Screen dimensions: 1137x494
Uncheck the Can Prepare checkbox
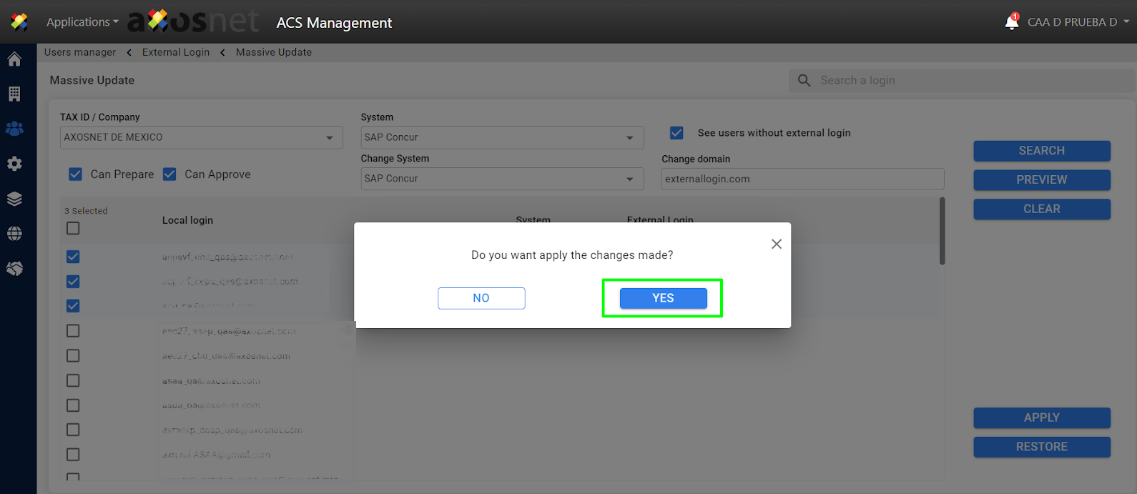(x=75, y=174)
